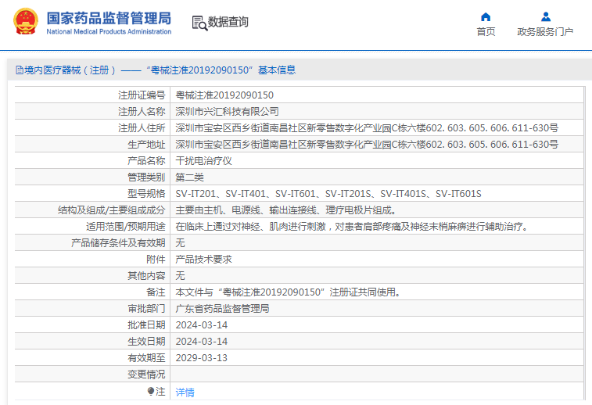Click the expiry date 2029-03-13
Image resolution: width=592 pixels, height=405 pixels.
pos(202,358)
